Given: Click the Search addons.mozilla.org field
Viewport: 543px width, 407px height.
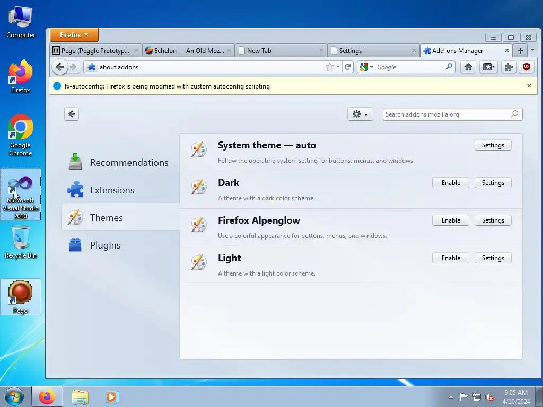Looking at the screenshot, I should (x=452, y=114).
